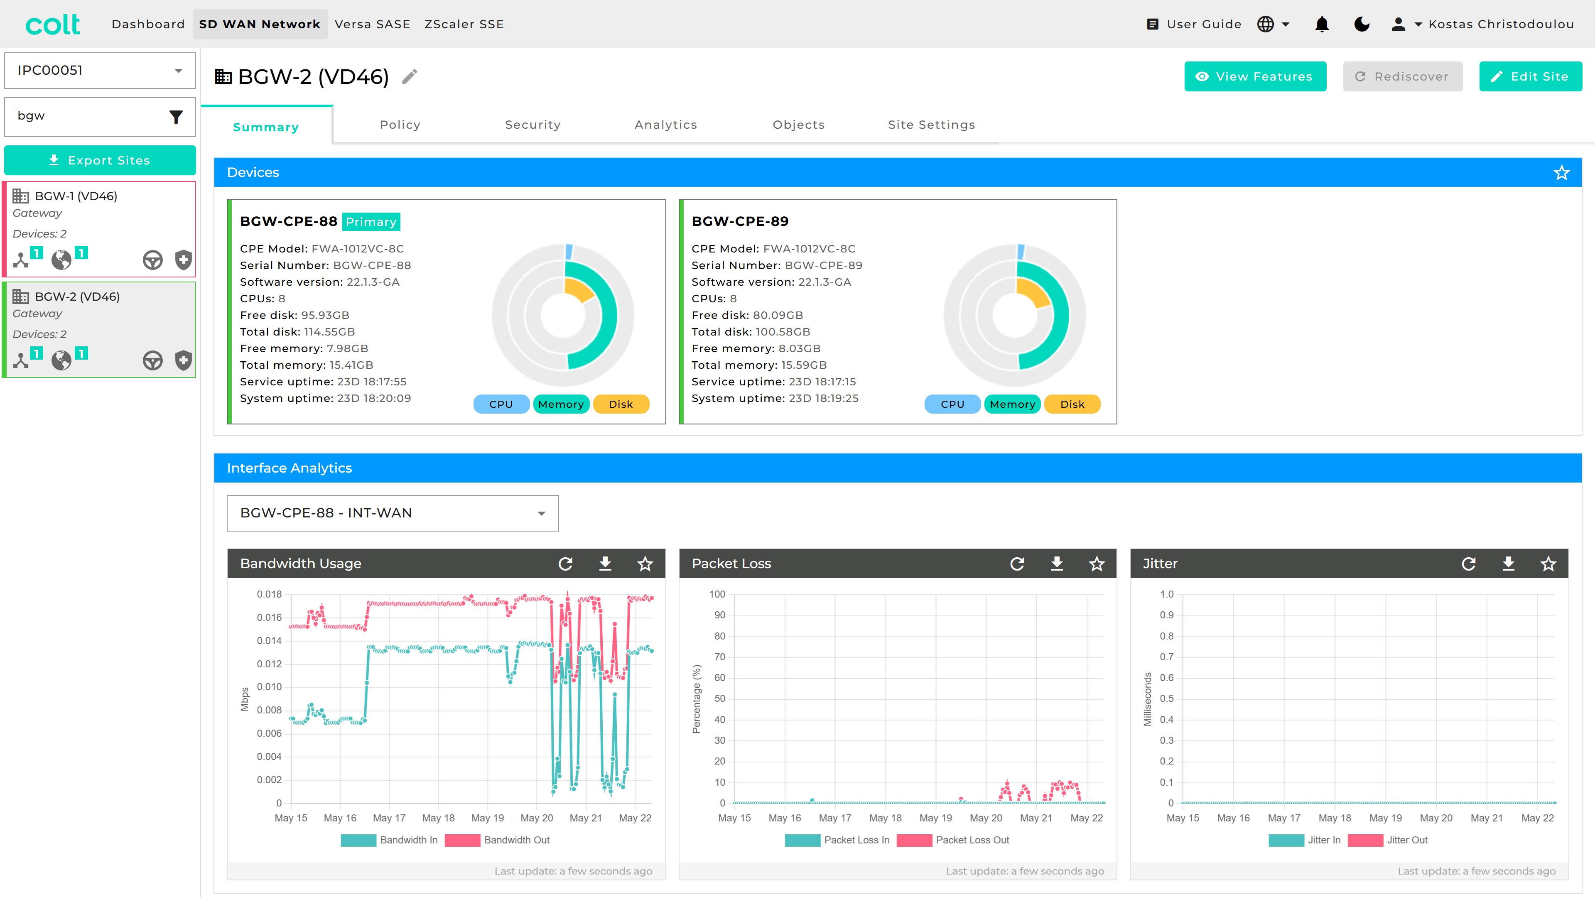Switch to the Site Settings tab

(x=931, y=125)
